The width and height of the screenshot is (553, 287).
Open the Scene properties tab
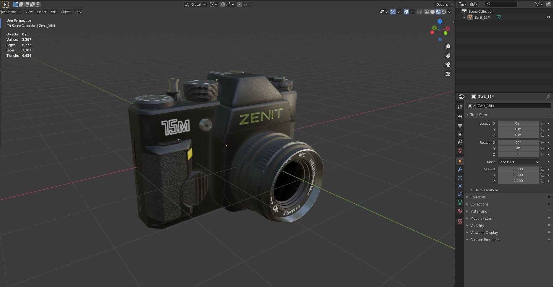pos(460,142)
